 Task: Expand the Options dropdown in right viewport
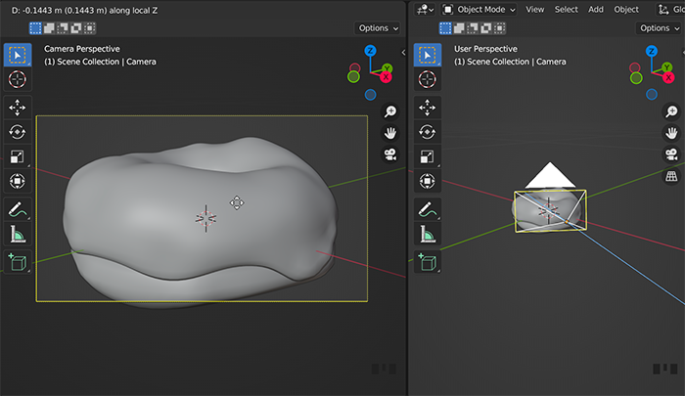pos(658,27)
